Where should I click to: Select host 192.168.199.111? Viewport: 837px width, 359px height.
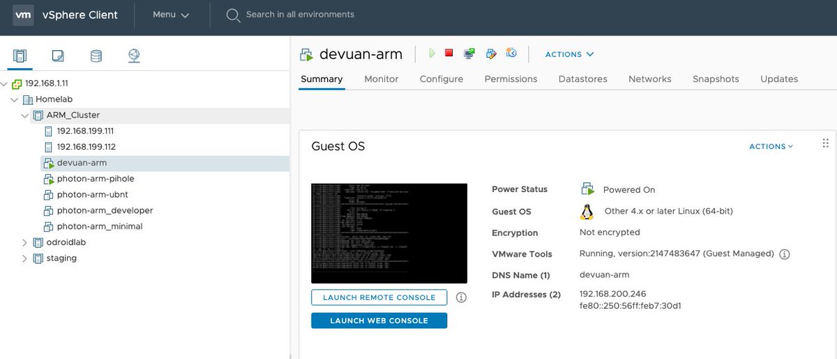85,131
